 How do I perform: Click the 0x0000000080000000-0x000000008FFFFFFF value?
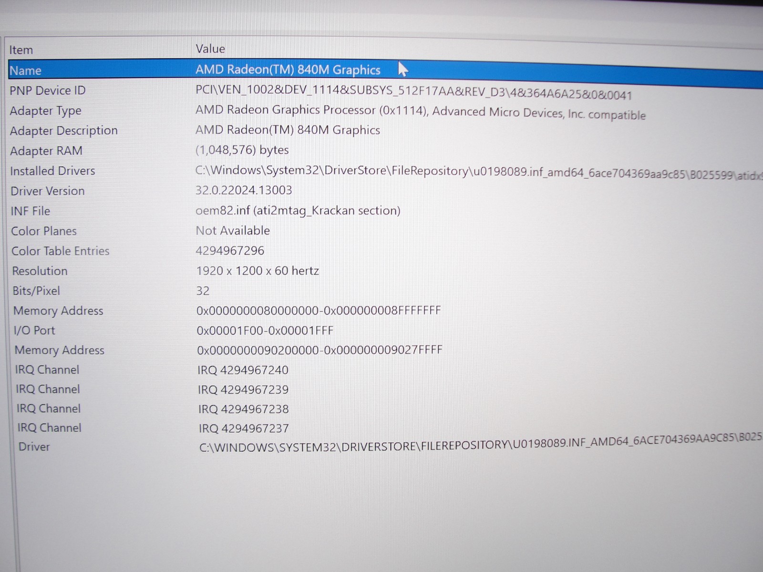[x=319, y=311]
